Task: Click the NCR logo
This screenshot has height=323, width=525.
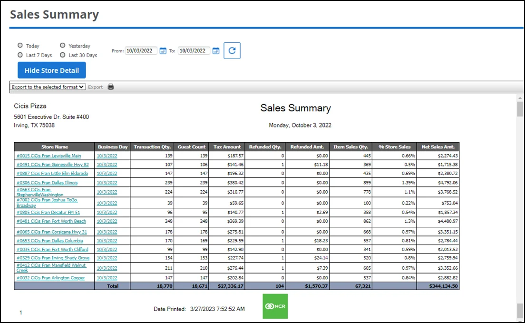Action: (275, 306)
